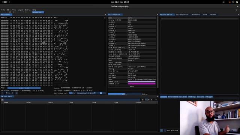Switch to the Hashes tab
Image resolution: width=240 pixels, height=135 pixels.
[213, 15]
